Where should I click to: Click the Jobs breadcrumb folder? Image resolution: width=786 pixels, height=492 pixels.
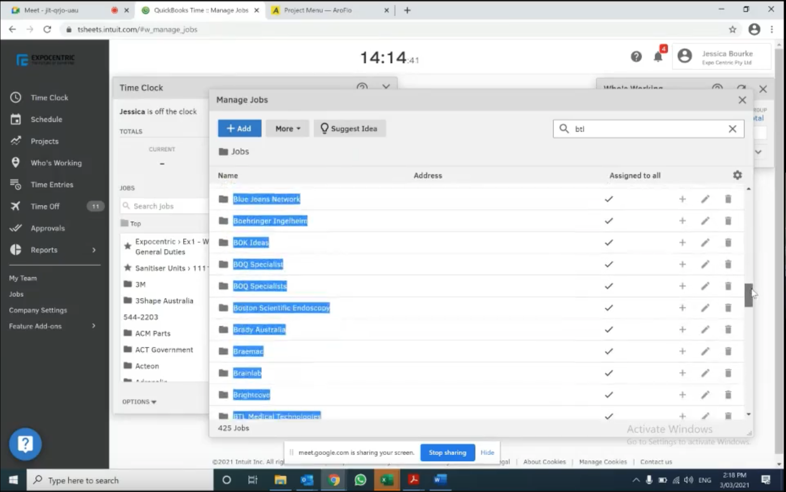pyautogui.click(x=234, y=151)
